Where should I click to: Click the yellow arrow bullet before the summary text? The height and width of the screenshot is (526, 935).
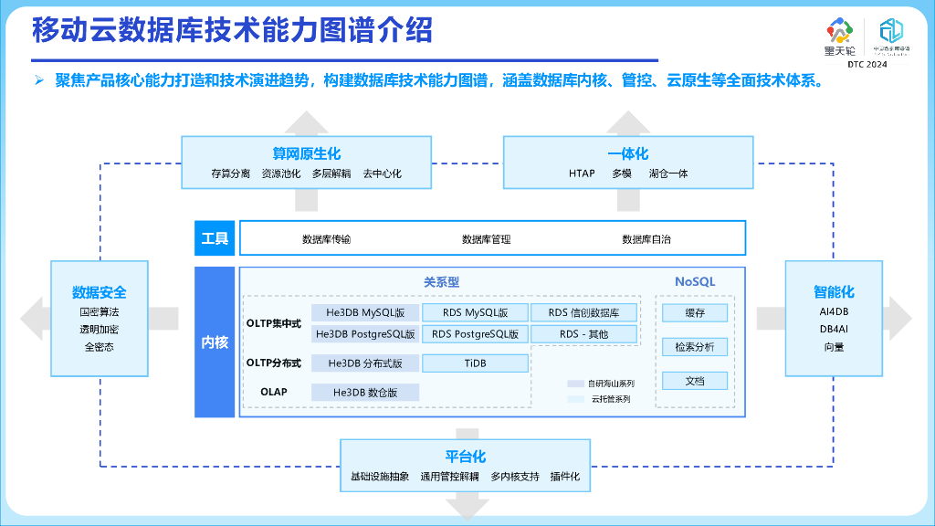pyautogui.click(x=37, y=81)
